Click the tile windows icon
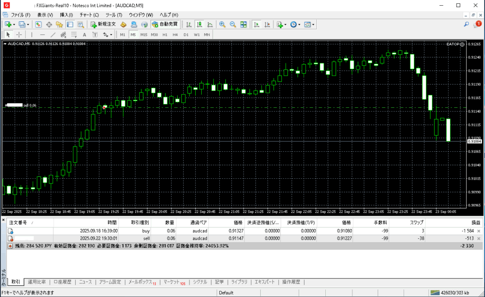The height and width of the screenshot is (297, 485). [243, 24]
